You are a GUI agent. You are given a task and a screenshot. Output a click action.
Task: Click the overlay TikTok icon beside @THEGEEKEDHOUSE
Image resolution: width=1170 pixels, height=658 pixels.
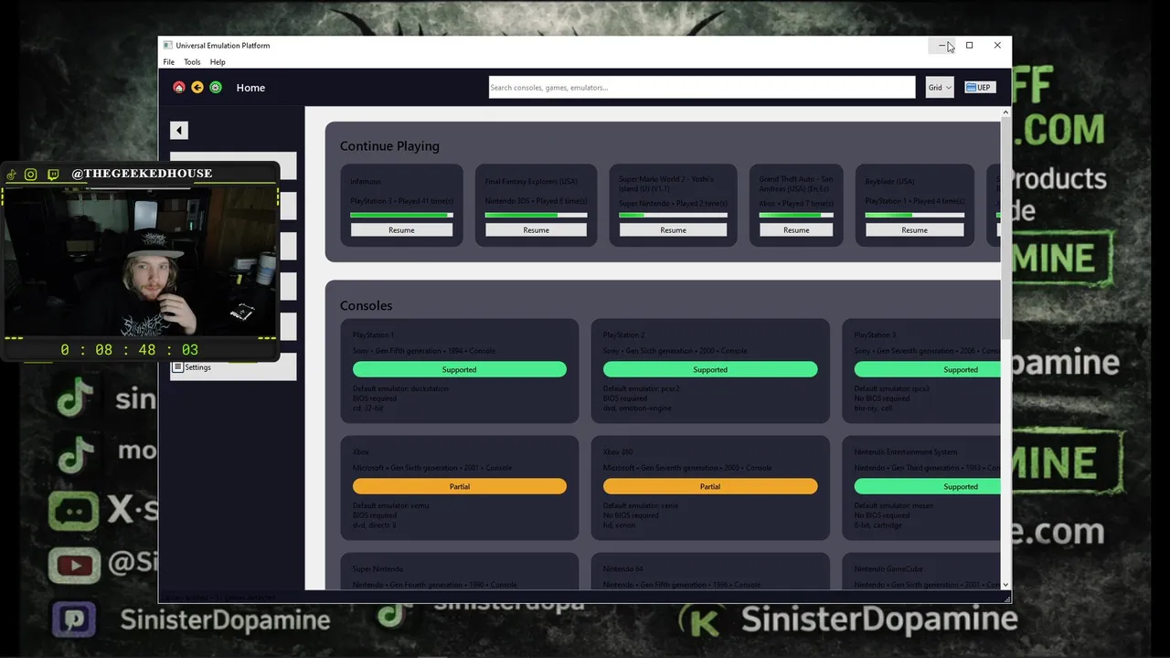click(13, 175)
